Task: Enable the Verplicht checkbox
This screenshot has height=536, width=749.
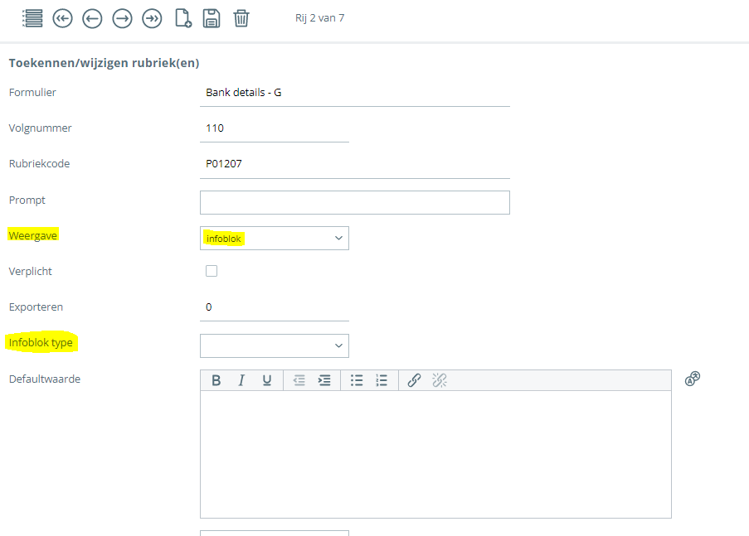Action: tap(212, 270)
